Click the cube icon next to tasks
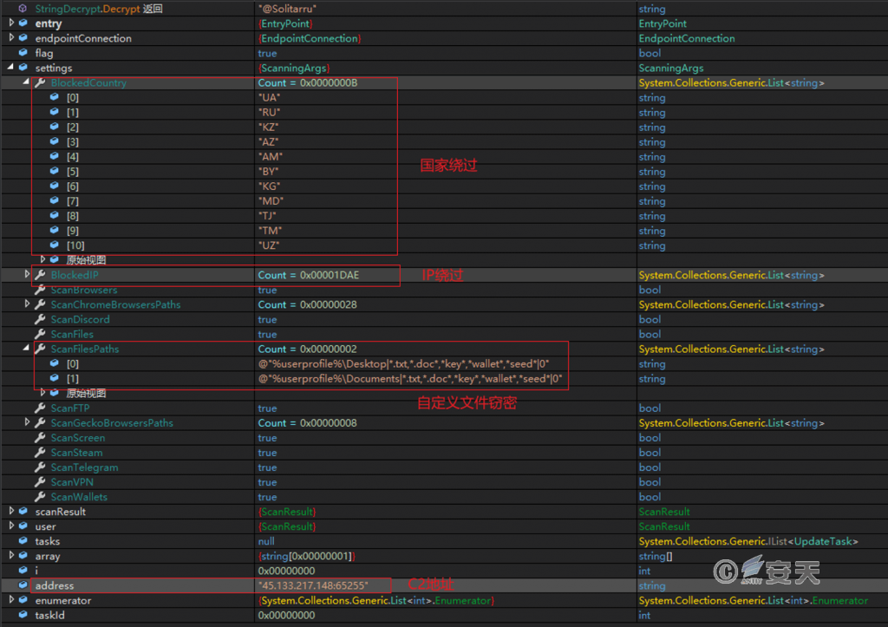888x627 pixels. [x=23, y=542]
